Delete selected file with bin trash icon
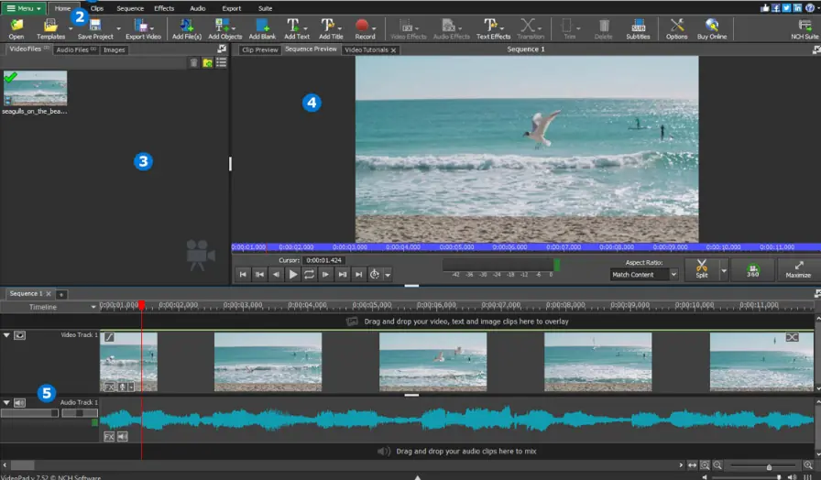Screen dimensions: 821x480 (193, 63)
